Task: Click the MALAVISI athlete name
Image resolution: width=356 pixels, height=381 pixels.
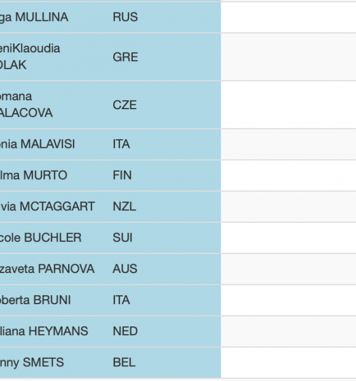Action: tap(38, 144)
